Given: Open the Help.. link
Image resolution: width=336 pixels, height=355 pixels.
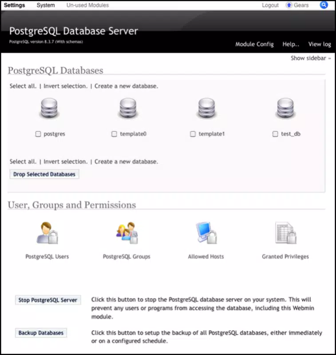Looking at the screenshot, I should pyautogui.click(x=291, y=44).
